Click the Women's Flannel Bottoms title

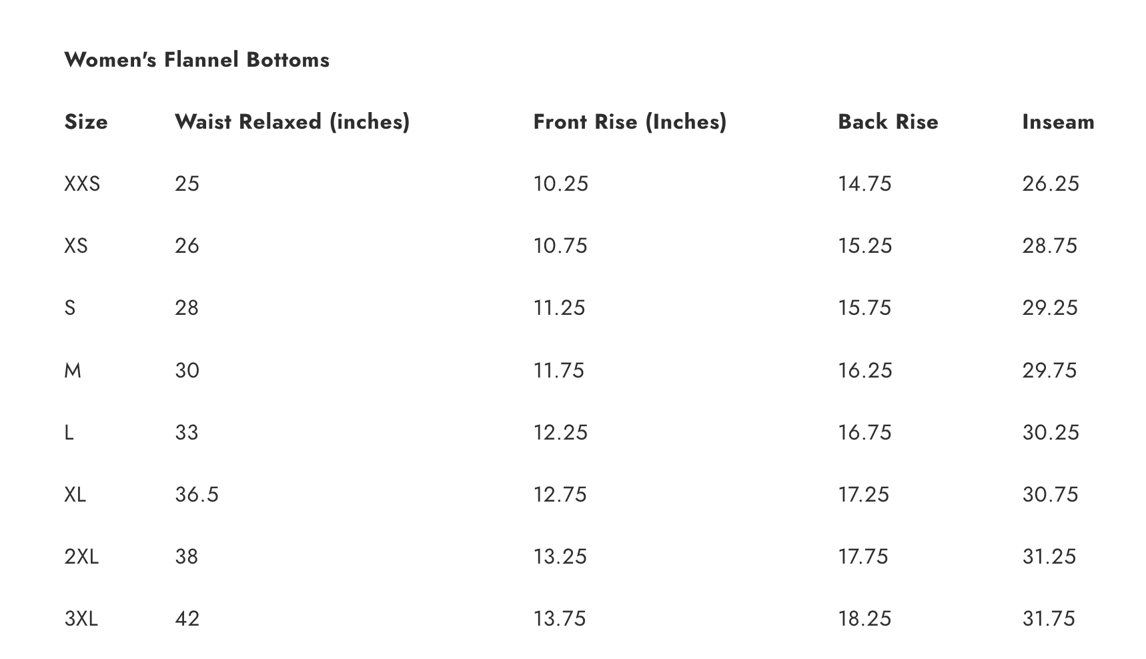pos(197,60)
